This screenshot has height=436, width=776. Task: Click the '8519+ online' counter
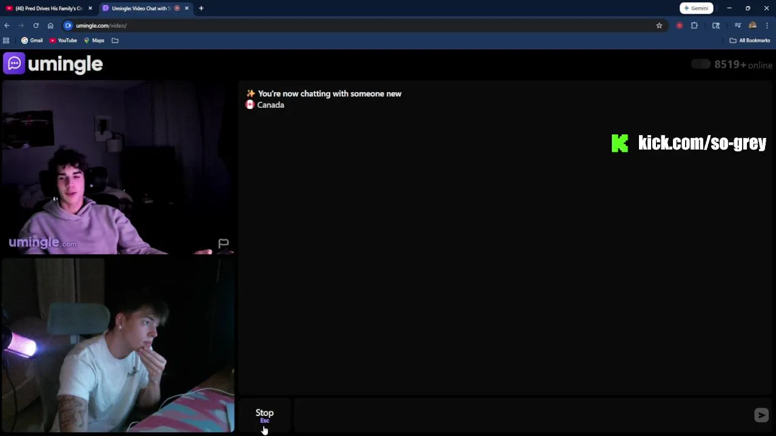(743, 65)
